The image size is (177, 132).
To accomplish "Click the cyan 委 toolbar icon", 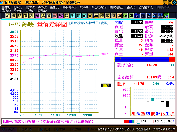I will pyautogui.click(x=72, y=16).
